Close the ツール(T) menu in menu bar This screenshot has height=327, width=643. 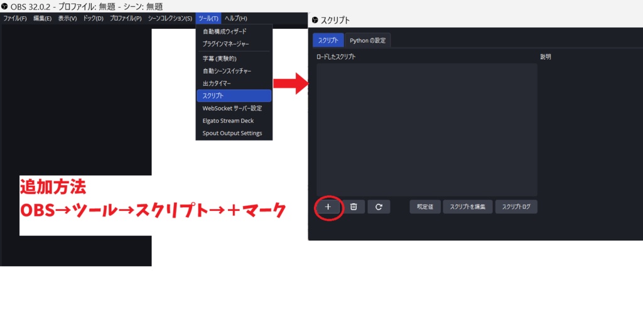coord(208,18)
